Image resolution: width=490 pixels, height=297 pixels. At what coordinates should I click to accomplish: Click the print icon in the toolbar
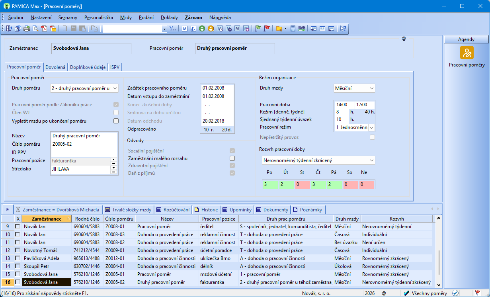[27, 29]
